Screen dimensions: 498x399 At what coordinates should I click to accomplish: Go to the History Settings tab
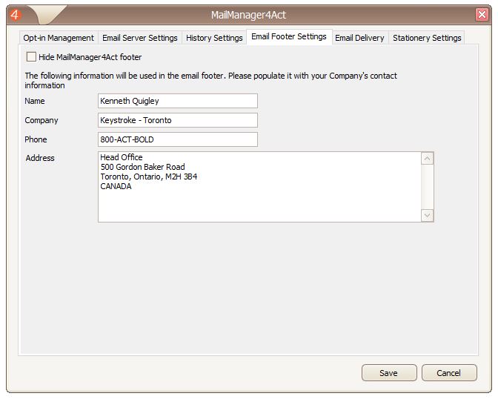coord(214,38)
